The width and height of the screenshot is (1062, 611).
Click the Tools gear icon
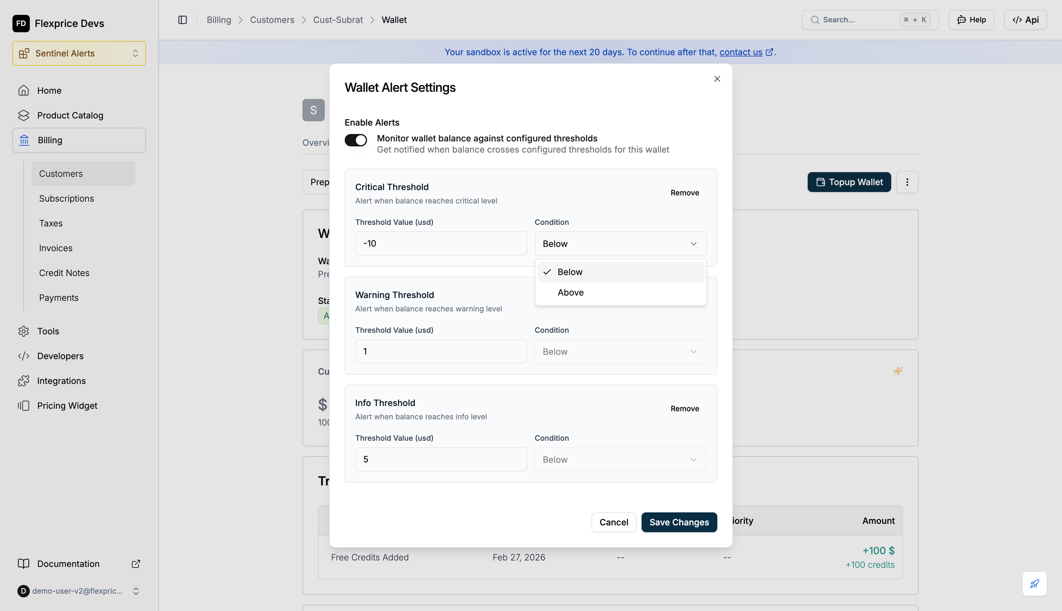[x=24, y=331]
